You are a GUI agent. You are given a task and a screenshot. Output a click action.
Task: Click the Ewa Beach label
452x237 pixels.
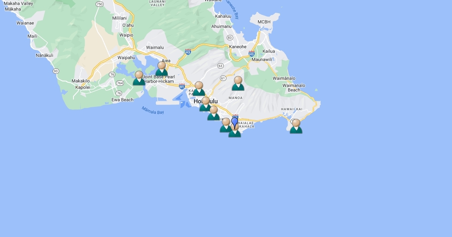(122, 100)
